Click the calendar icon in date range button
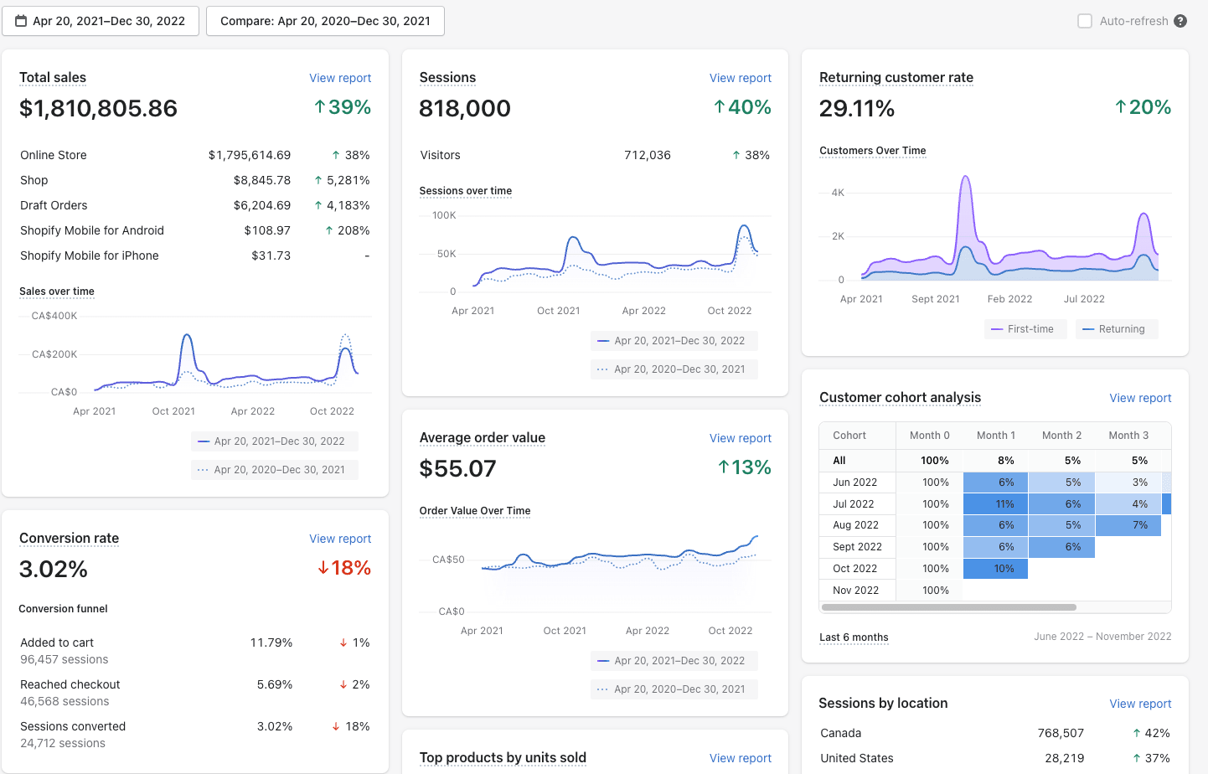This screenshot has width=1208, height=774. (21, 21)
